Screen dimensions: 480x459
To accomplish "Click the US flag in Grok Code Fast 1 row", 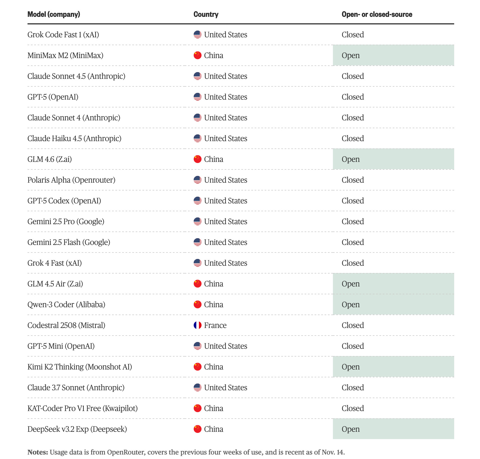I will pos(197,35).
